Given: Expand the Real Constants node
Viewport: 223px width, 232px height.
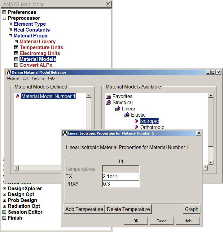Looking at the screenshot, I should 10,30.
